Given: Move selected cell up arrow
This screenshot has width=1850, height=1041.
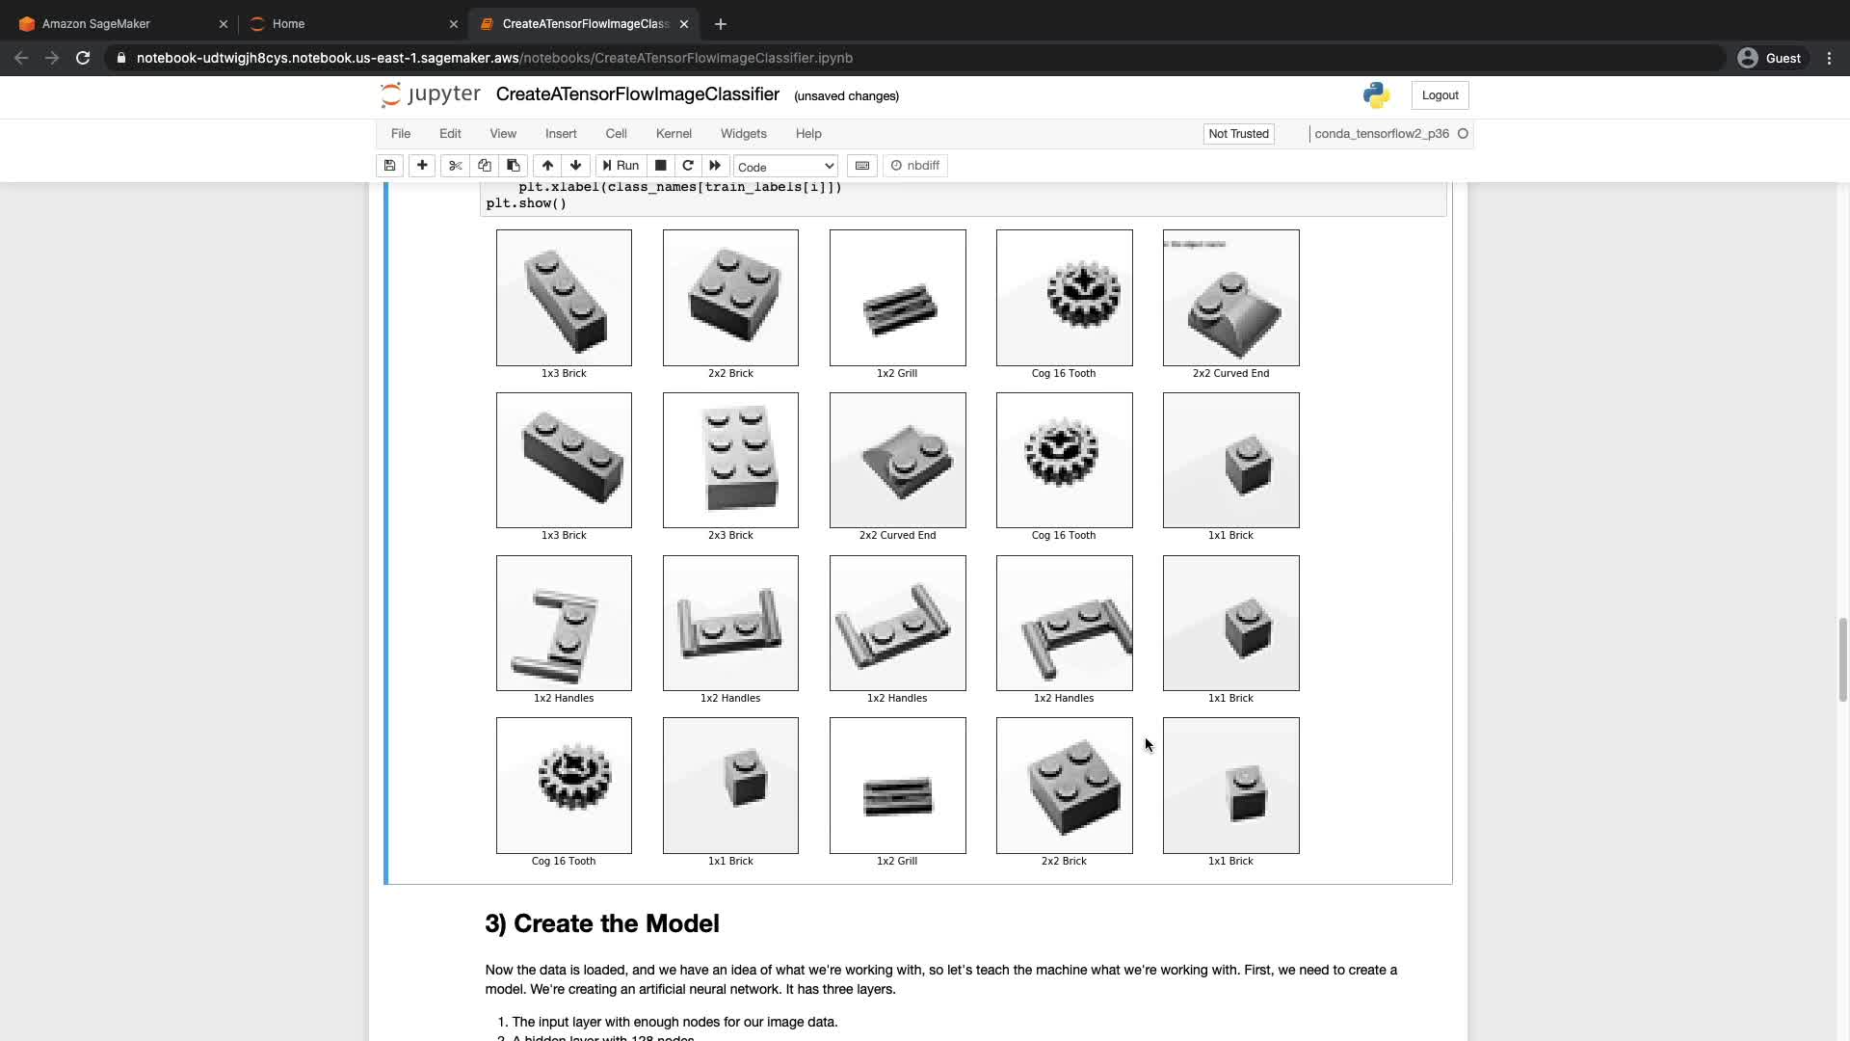Looking at the screenshot, I should coord(547,166).
